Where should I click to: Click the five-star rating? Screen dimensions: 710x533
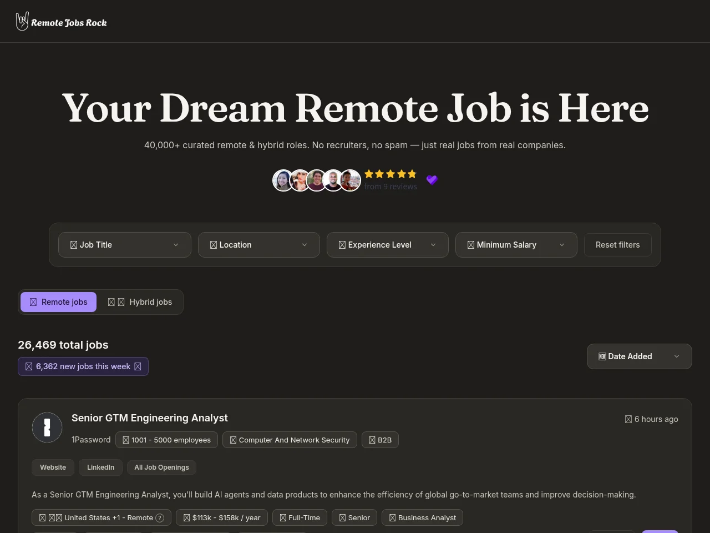click(390, 174)
